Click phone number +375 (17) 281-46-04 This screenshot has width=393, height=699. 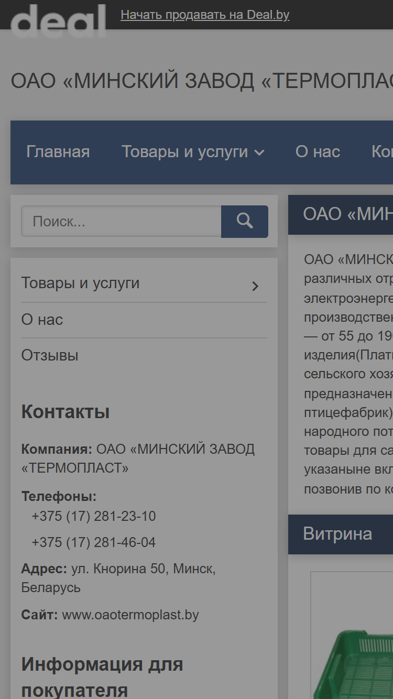tap(94, 542)
